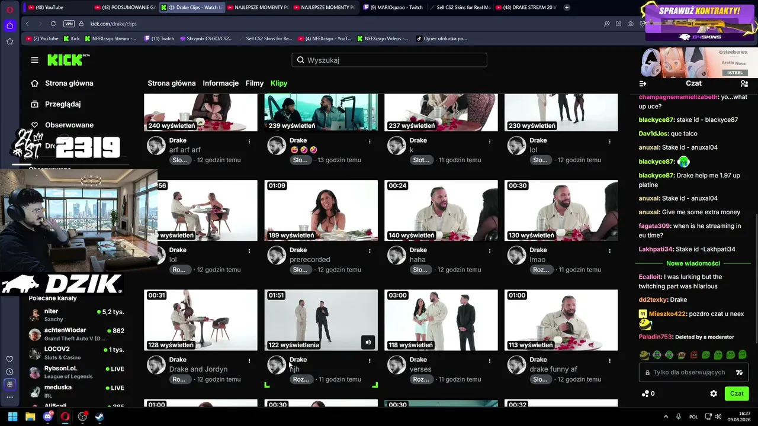This screenshot has height=426, width=758.
Task: Open the Windows volume tray icon
Action: [x=718, y=417]
